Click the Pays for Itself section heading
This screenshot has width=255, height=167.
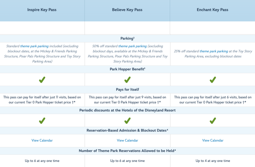click(127, 89)
